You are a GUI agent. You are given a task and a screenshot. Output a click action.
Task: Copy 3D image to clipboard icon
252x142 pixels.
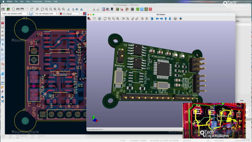click(94, 19)
